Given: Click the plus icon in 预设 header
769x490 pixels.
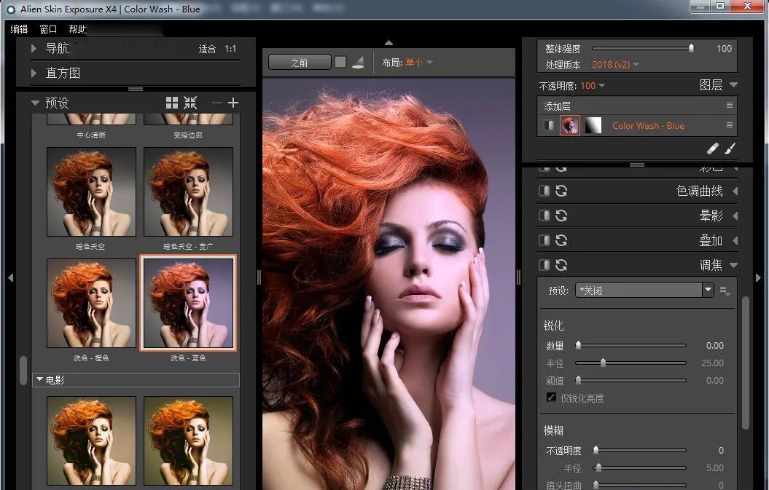Looking at the screenshot, I should (x=233, y=103).
